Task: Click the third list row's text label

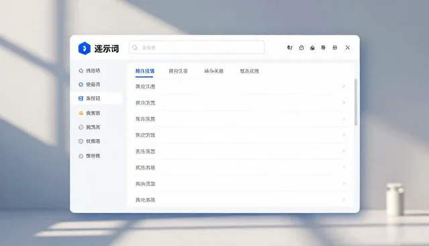Action: tap(145, 119)
